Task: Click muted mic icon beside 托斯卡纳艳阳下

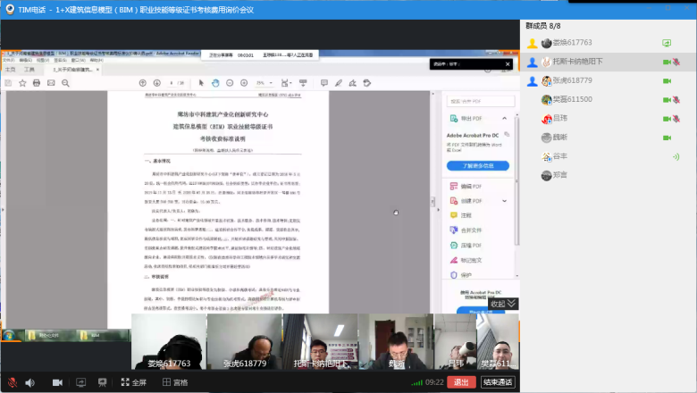Action: 677,62
